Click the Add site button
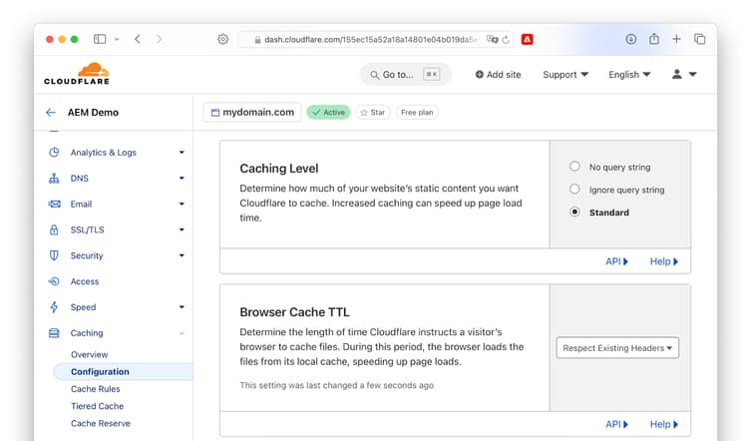 tap(498, 75)
